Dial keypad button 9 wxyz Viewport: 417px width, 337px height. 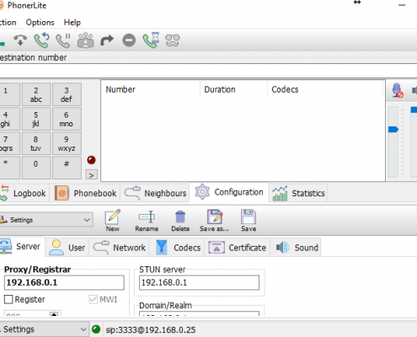[67, 143]
